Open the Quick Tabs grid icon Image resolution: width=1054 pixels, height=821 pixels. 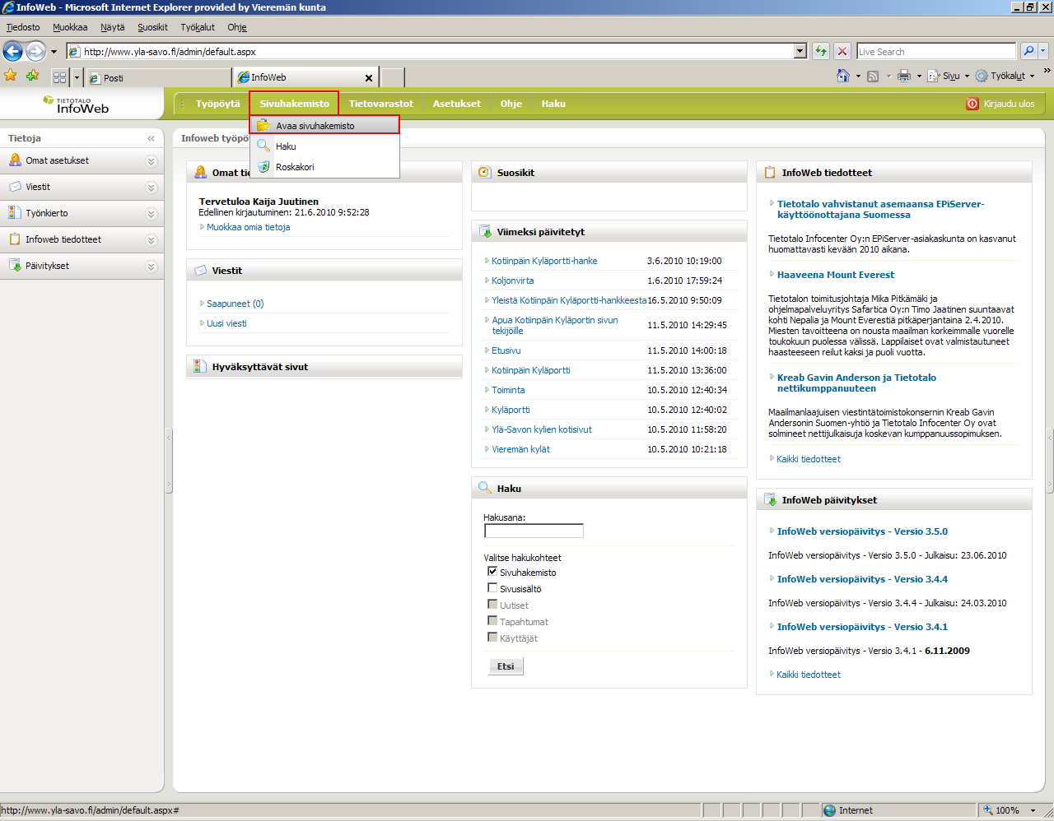click(x=59, y=77)
